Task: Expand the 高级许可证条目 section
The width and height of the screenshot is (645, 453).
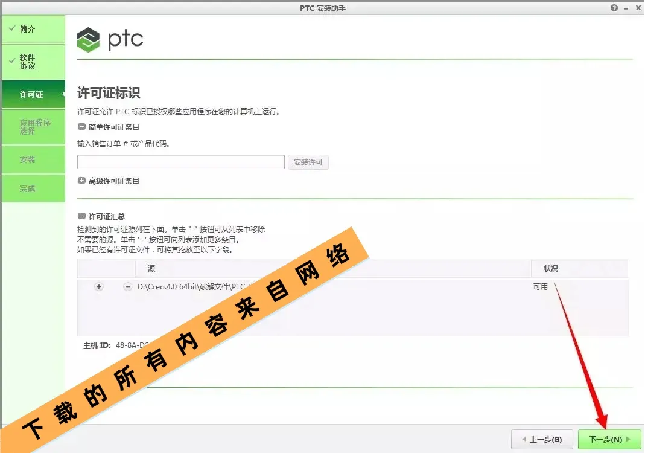Action: tap(81, 181)
